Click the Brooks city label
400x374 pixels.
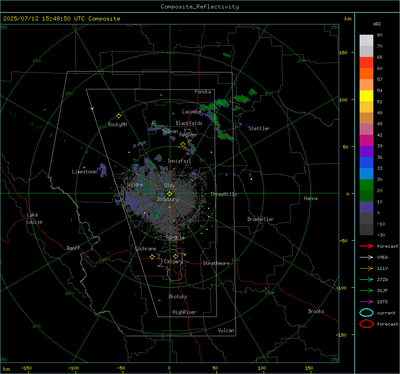(x=316, y=311)
